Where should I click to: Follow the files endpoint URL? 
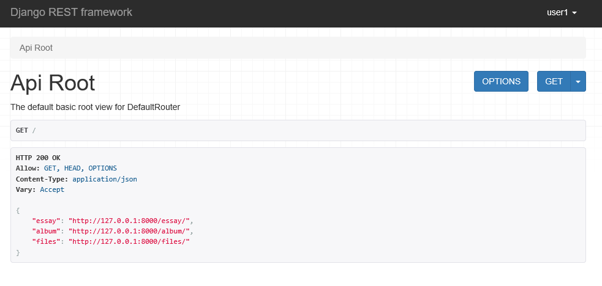(x=129, y=241)
